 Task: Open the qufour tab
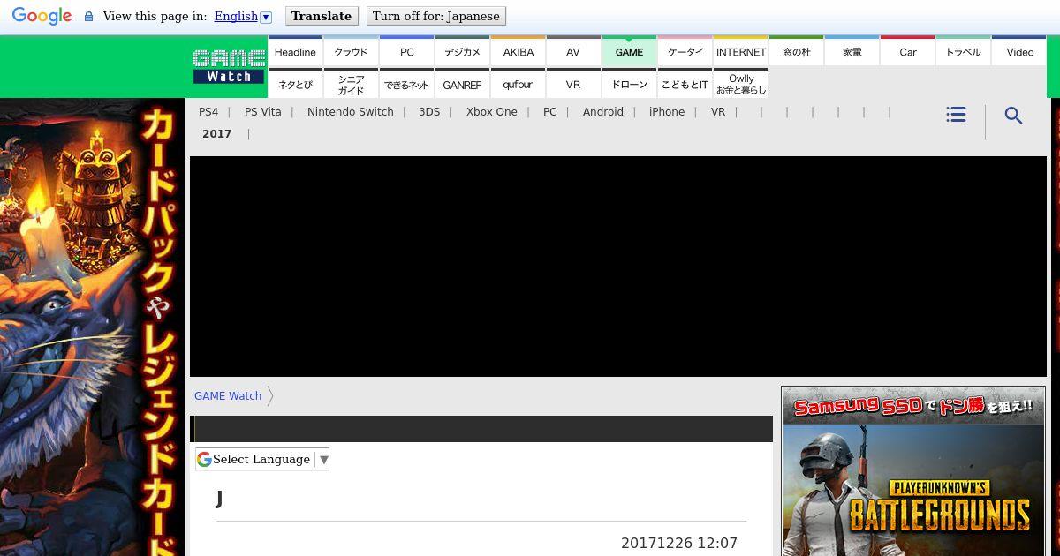(x=518, y=84)
